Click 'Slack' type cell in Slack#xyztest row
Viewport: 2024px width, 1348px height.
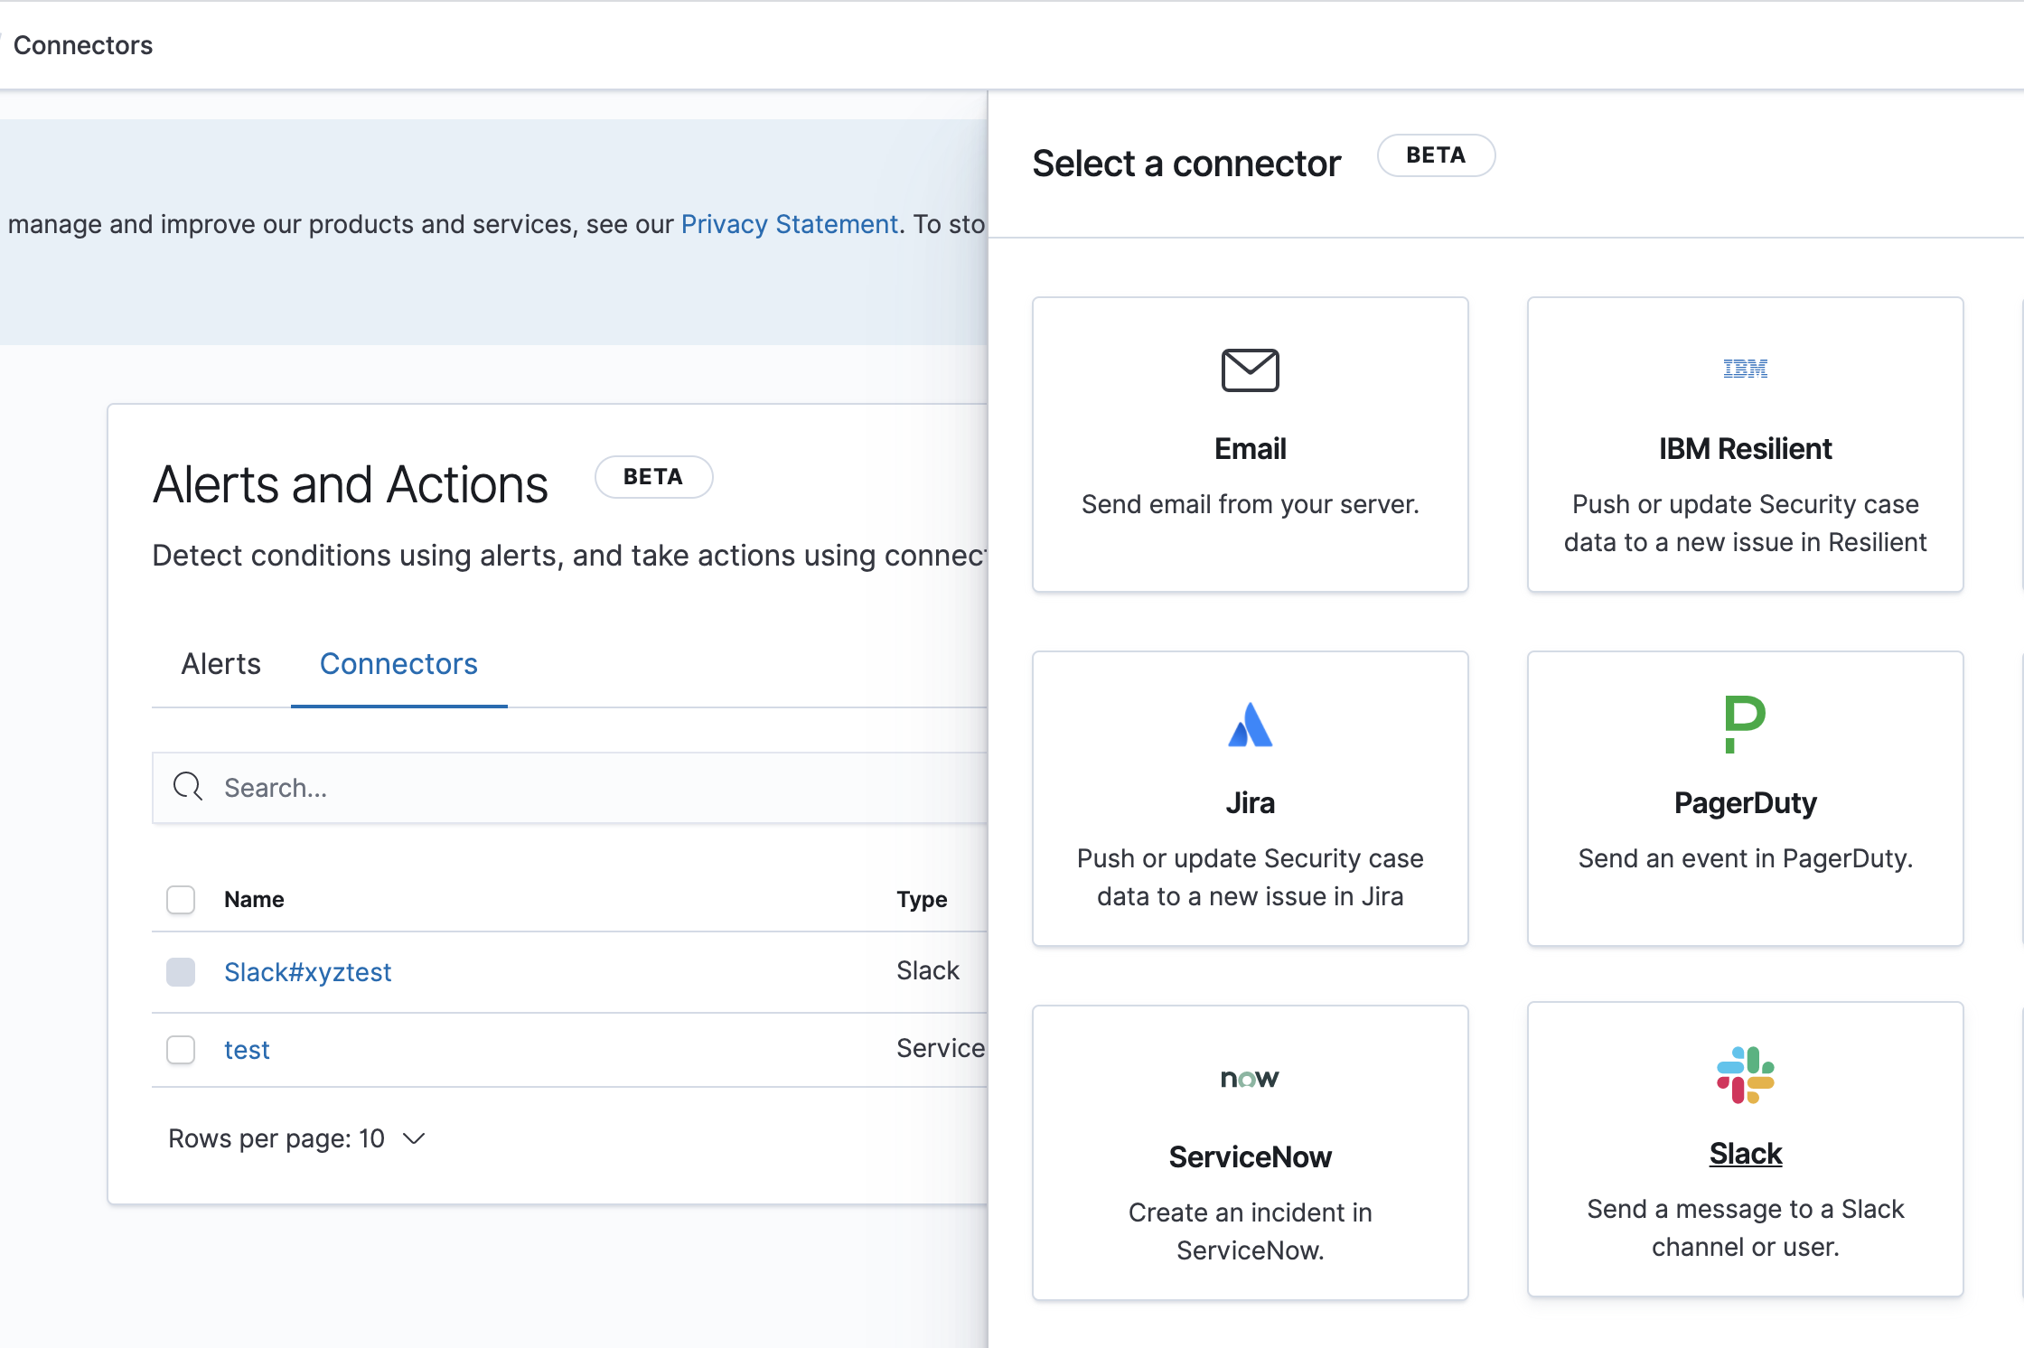click(x=927, y=970)
